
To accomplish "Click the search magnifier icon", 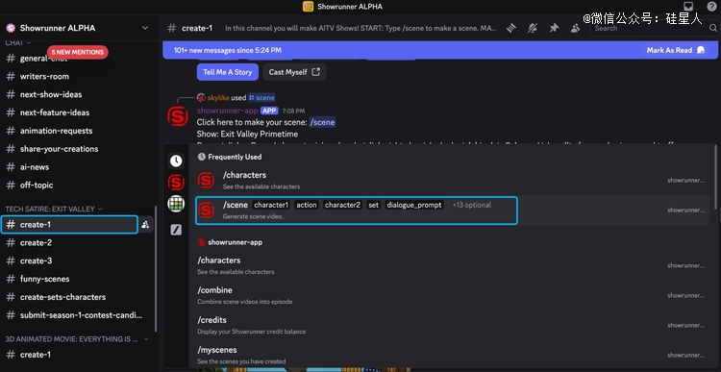I will [x=712, y=28].
